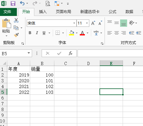Click the wén phonetic guide icon
This screenshot has height=126, width=143.
[96, 33]
